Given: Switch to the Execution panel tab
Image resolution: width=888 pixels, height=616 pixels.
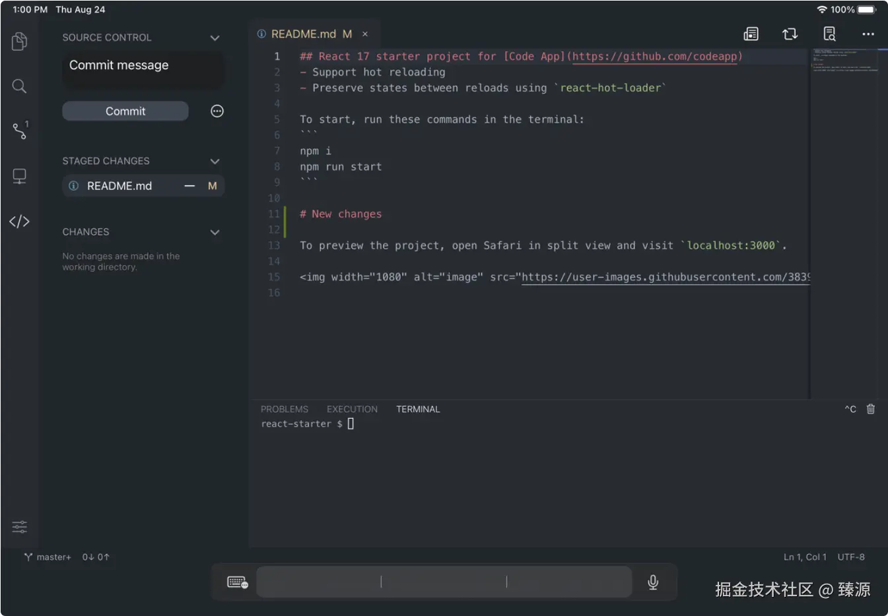Looking at the screenshot, I should tap(352, 409).
